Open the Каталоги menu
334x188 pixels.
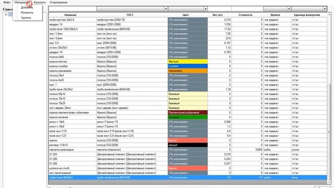point(40,2)
